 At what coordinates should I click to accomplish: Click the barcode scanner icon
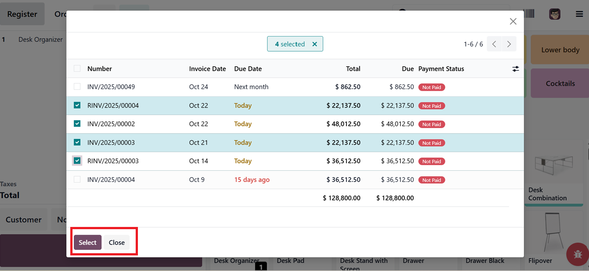tap(529, 14)
